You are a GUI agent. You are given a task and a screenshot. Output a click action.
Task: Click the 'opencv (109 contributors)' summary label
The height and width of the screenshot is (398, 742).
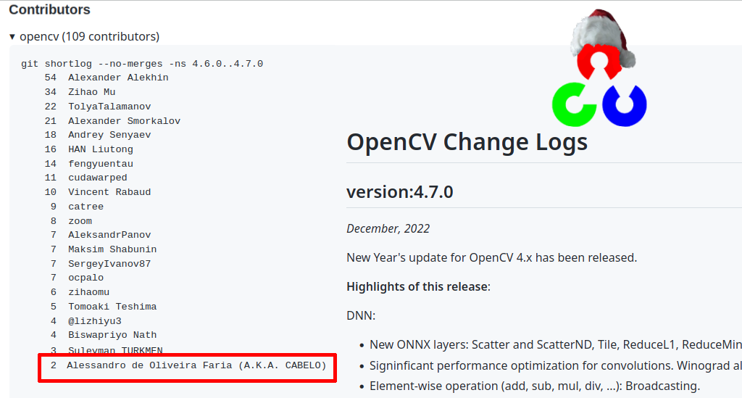[x=89, y=36]
